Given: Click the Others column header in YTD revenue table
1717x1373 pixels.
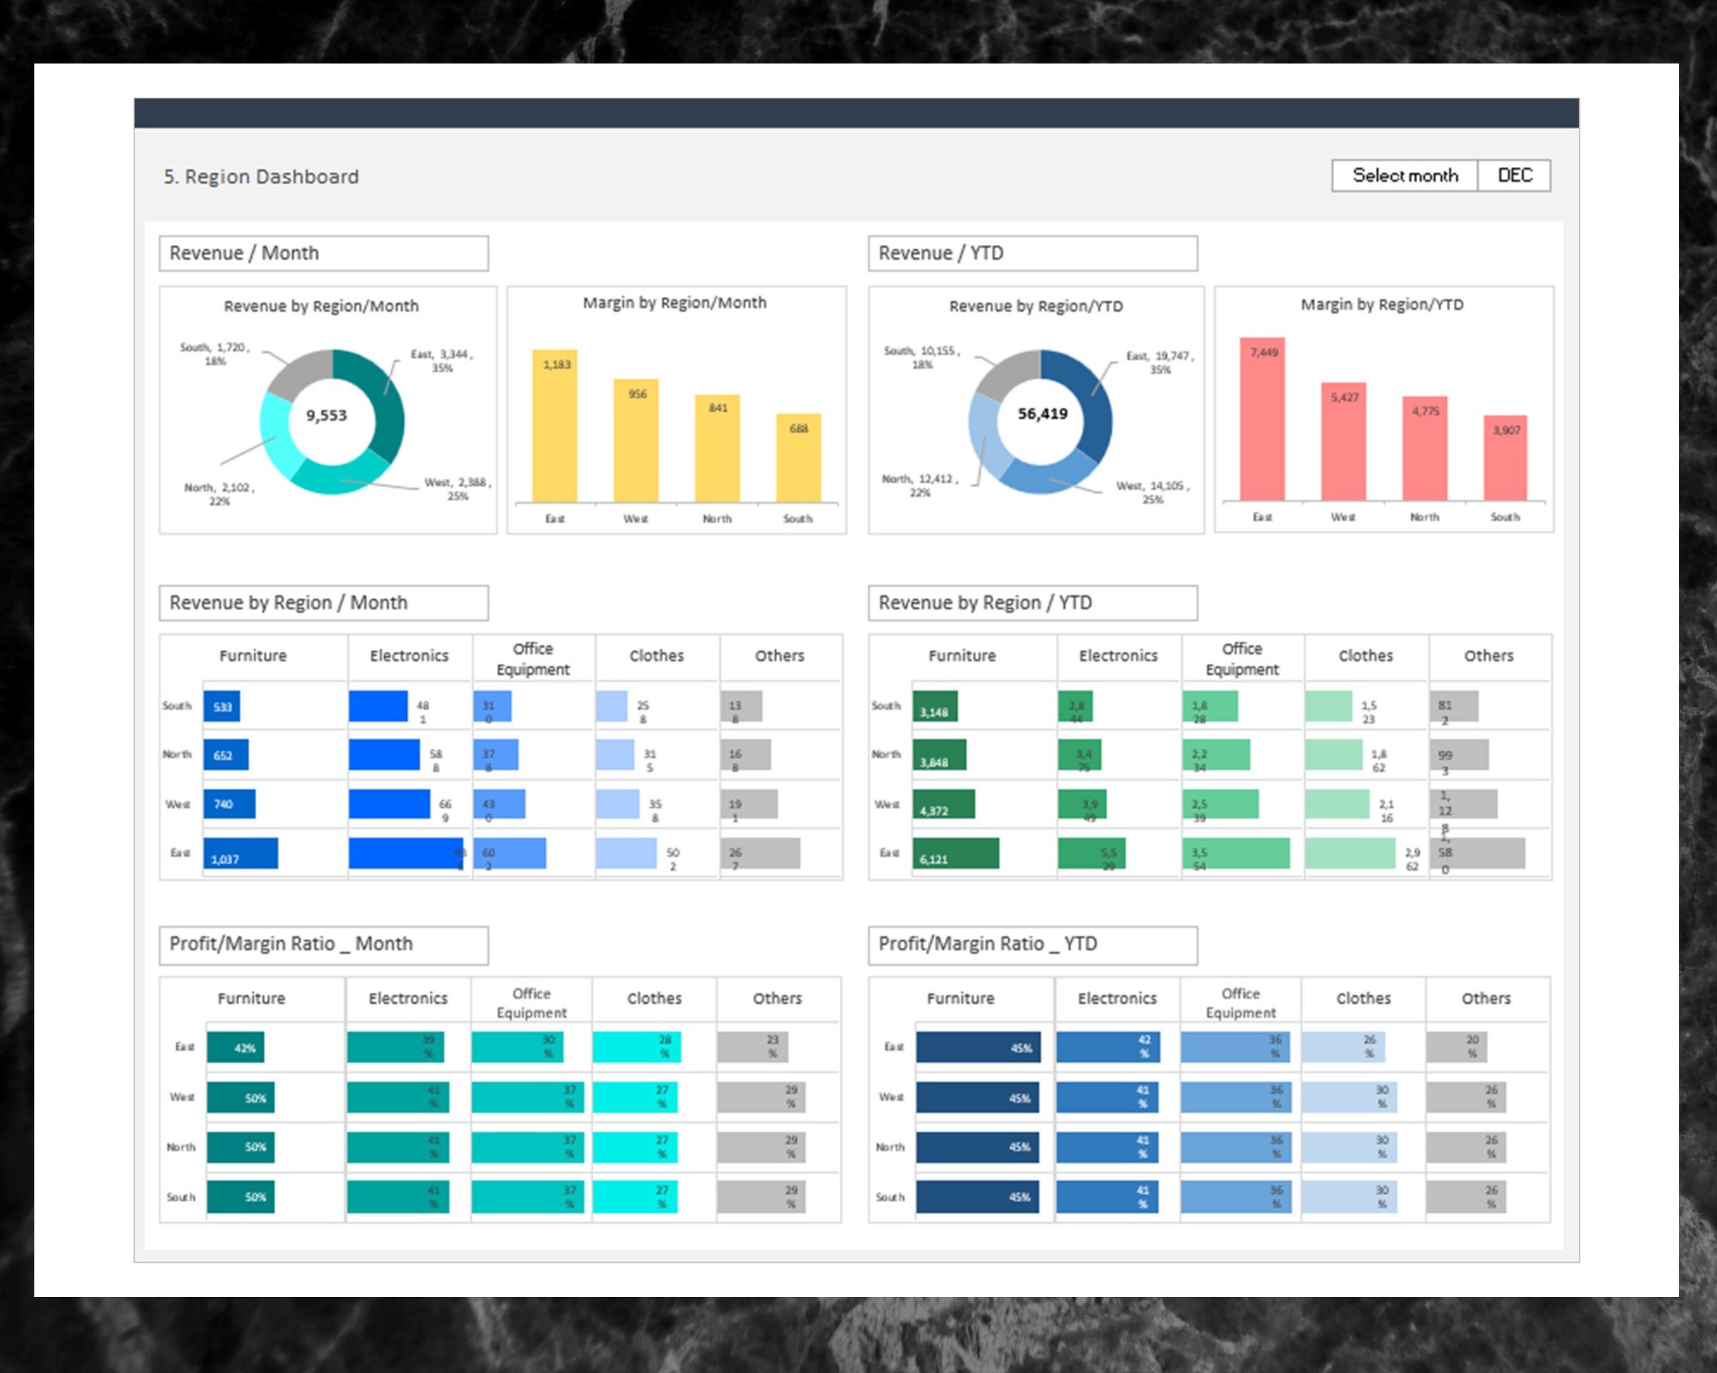Looking at the screenshot, I should pyautogui.click(x=1489, y=656).
